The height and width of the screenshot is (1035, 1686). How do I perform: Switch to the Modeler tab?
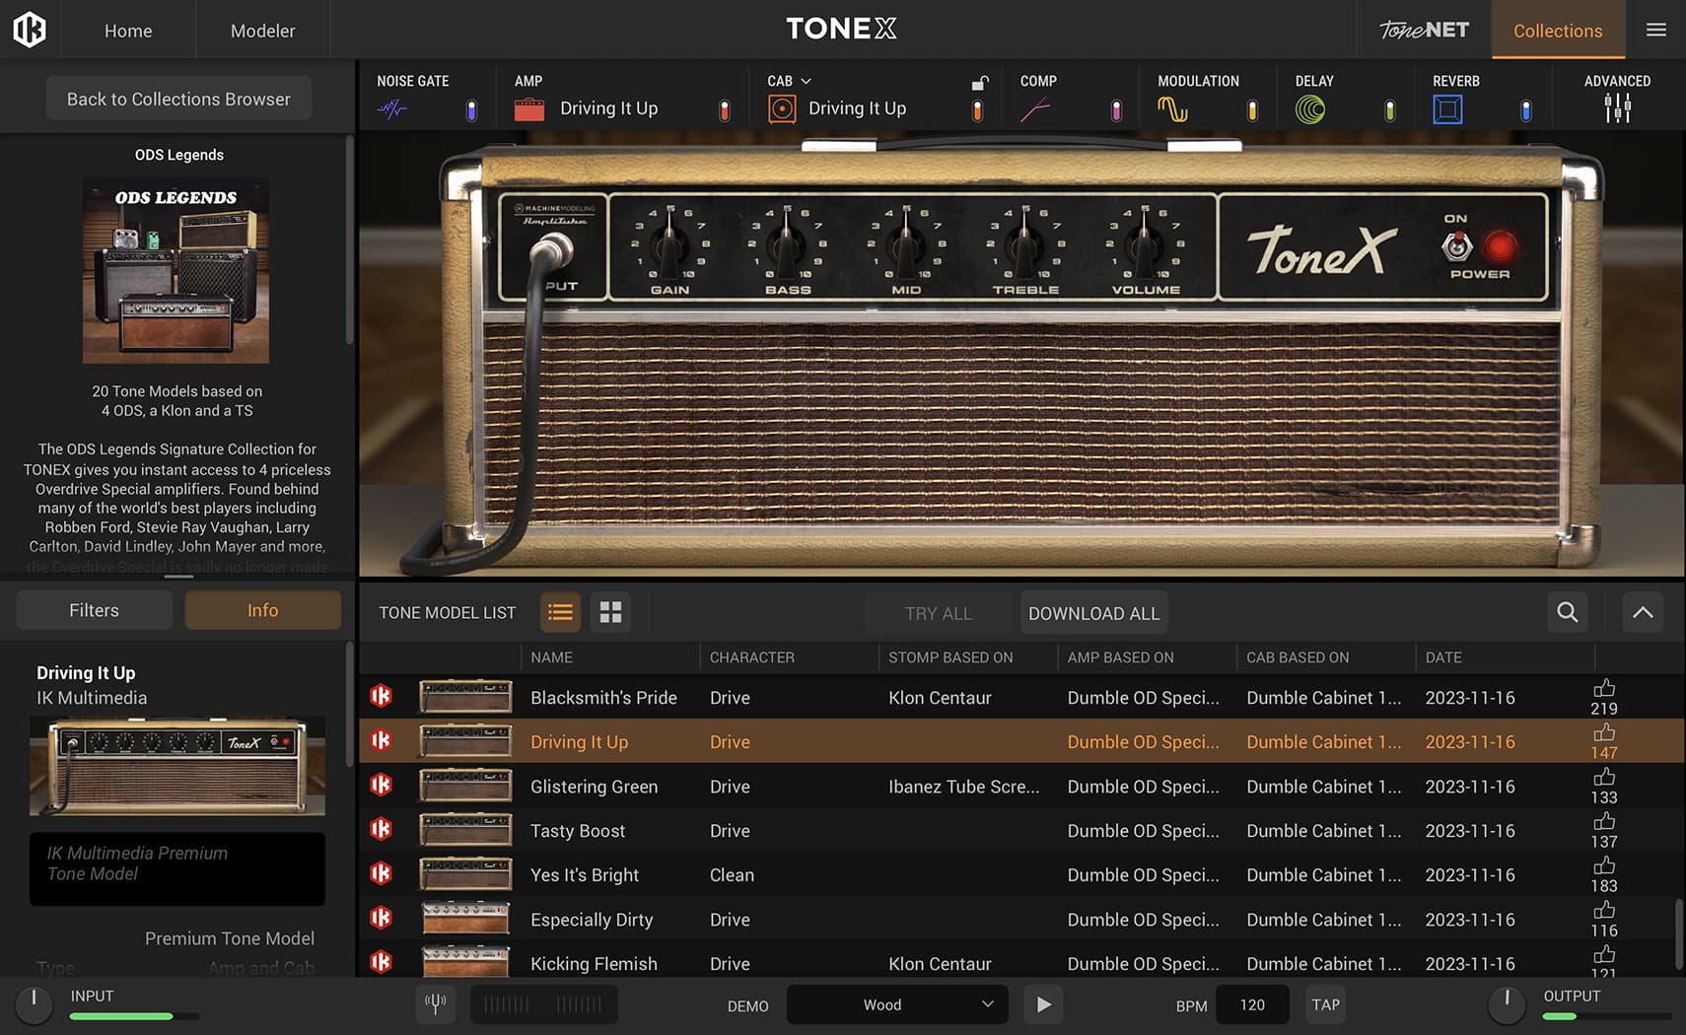262,30
